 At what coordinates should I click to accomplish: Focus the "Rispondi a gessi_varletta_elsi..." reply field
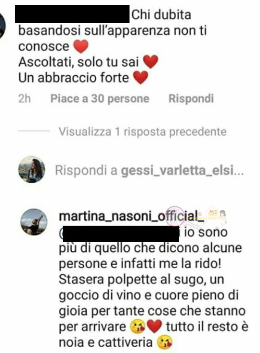[x=149, y=170]
